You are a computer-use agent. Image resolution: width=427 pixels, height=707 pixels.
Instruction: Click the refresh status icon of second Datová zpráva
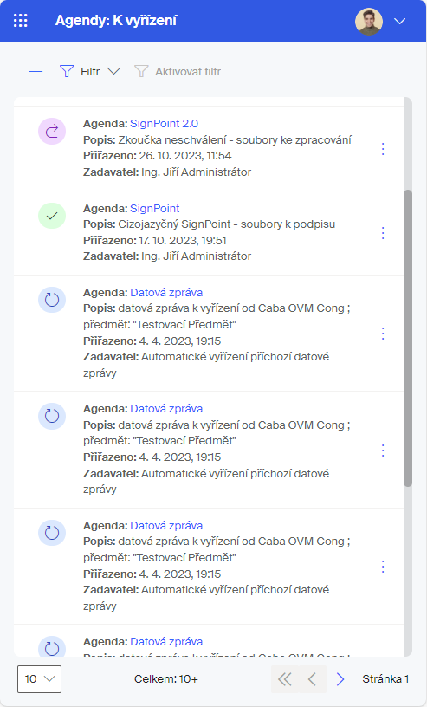coord(52,416)
